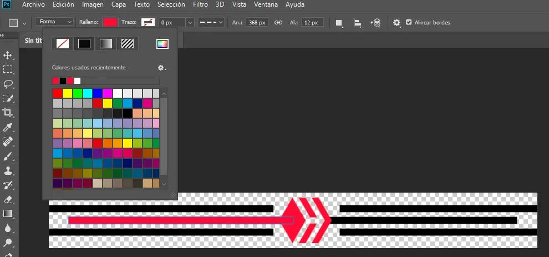Open the Trazo stroke swatch picker
This screenshot has height=257, width=549.
point(148,22)
